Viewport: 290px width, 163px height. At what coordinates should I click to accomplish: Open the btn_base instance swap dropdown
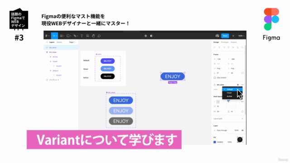tap(222, 85)
